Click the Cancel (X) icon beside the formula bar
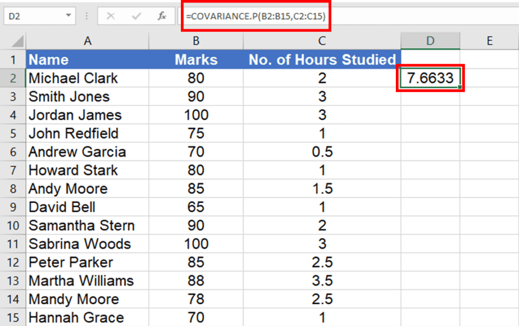This screenshot has height=326, width=519. 112,16
